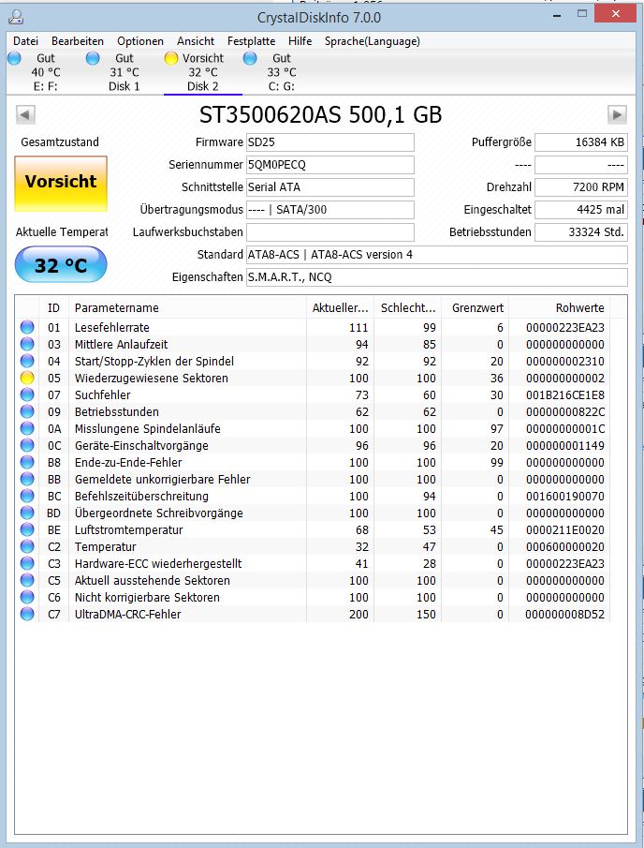Click the Eigenschaften field S.M.A.R.T., NCQ

pos(437,277)
